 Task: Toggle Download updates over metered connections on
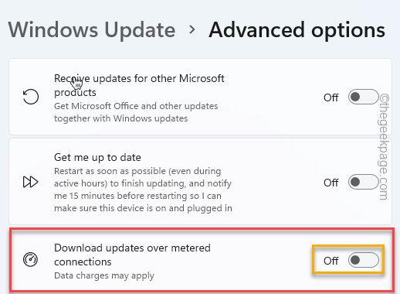[x=363, y=260]
